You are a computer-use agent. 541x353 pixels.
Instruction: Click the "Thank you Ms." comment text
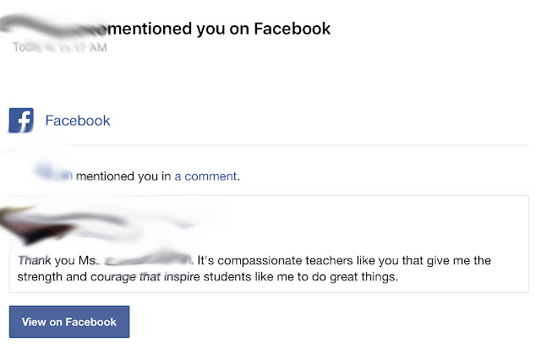57,260
